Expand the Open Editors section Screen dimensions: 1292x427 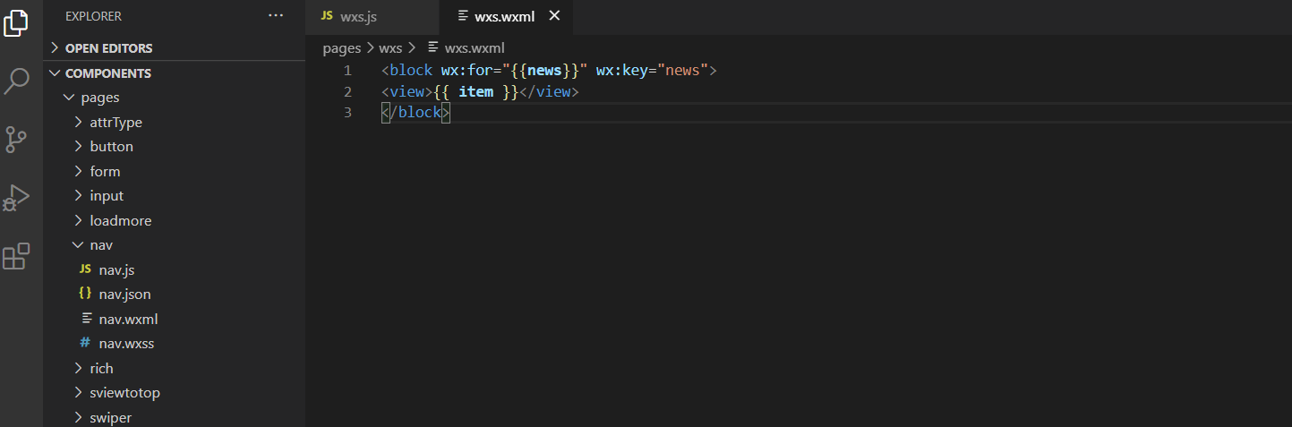point(175,48)
